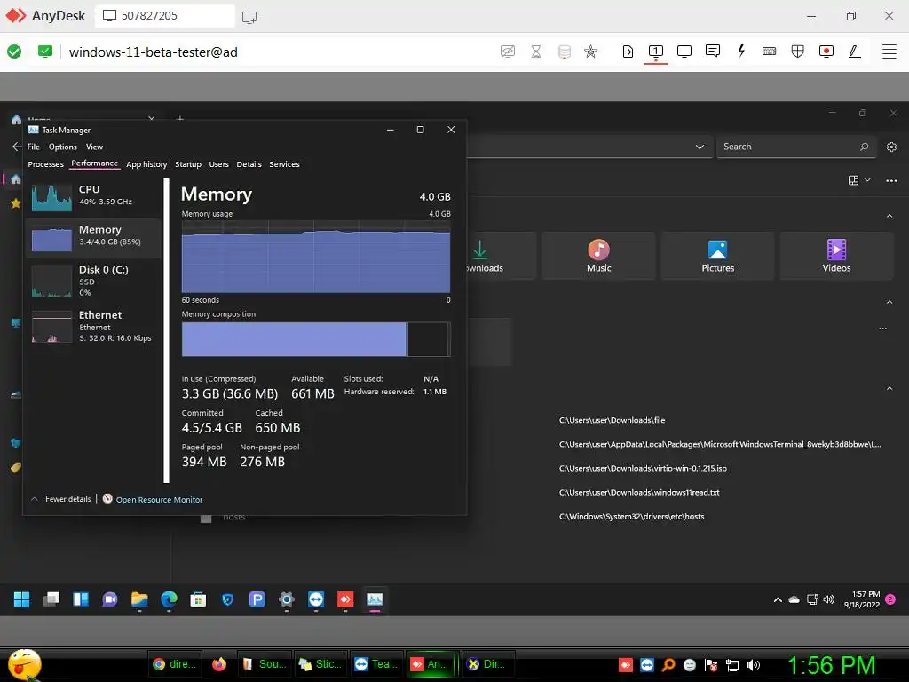The height and width of the screenshot is (682, 909).
Task: Open AnyDesk new session tab icon
Action: click(249, 18)
